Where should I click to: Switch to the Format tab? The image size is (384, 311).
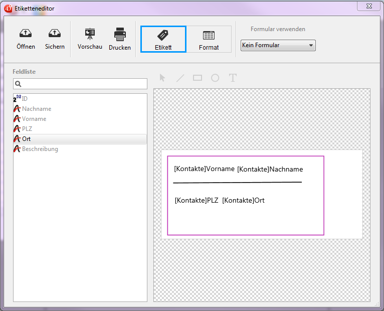click(x=209, y=40)
